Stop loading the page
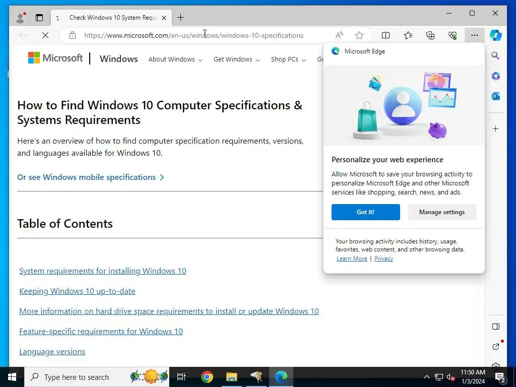The width and height of the screenshot is (516, 387). point(45,35)
